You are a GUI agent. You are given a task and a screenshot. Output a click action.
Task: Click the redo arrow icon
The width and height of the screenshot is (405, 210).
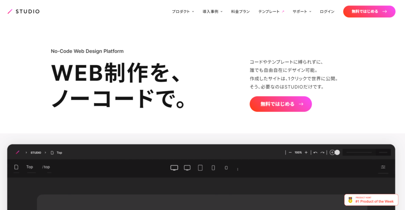click(x=322, y=152)
